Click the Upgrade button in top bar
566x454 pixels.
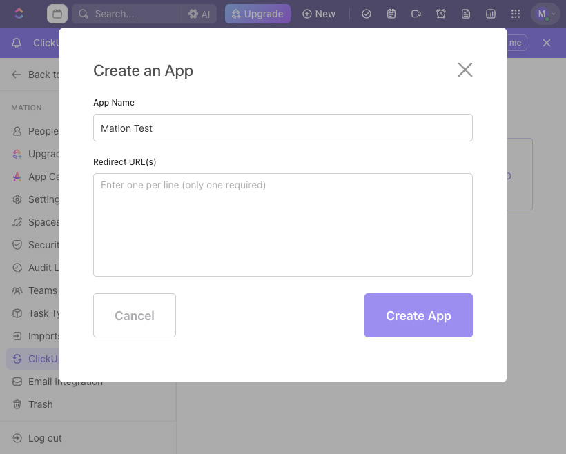coord(257,14)
